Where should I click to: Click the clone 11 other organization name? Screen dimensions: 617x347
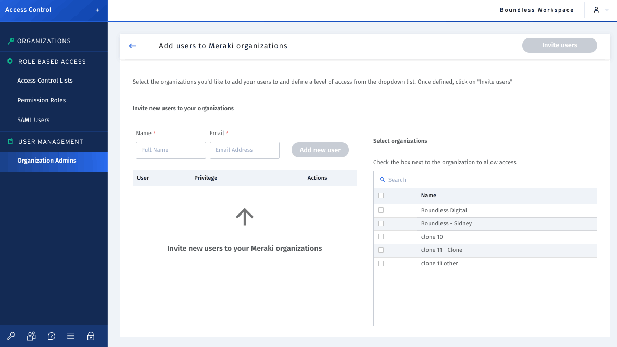[x=439, y=263]
